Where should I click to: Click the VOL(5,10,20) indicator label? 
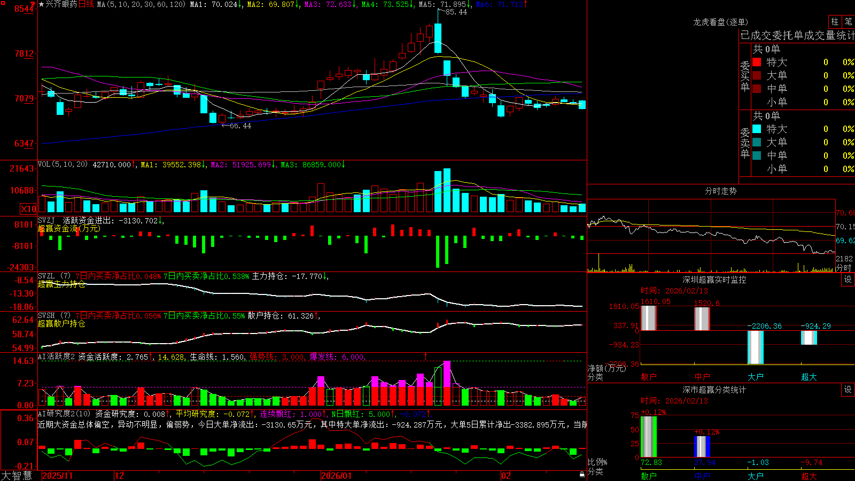point(63,165)
